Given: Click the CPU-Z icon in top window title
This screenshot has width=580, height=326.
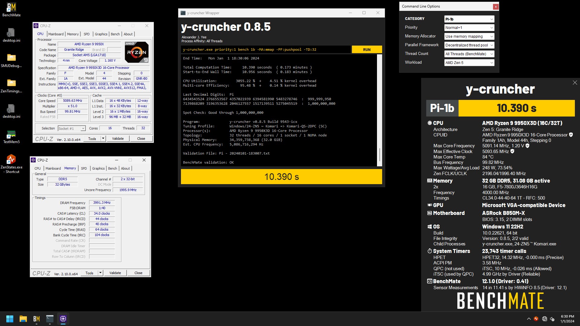Looking at the screenshot, I should 36,26.
